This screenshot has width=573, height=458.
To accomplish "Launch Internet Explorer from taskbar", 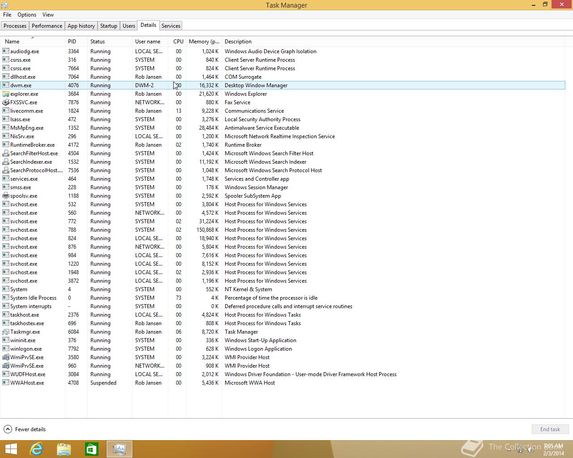I will (36, 449).
